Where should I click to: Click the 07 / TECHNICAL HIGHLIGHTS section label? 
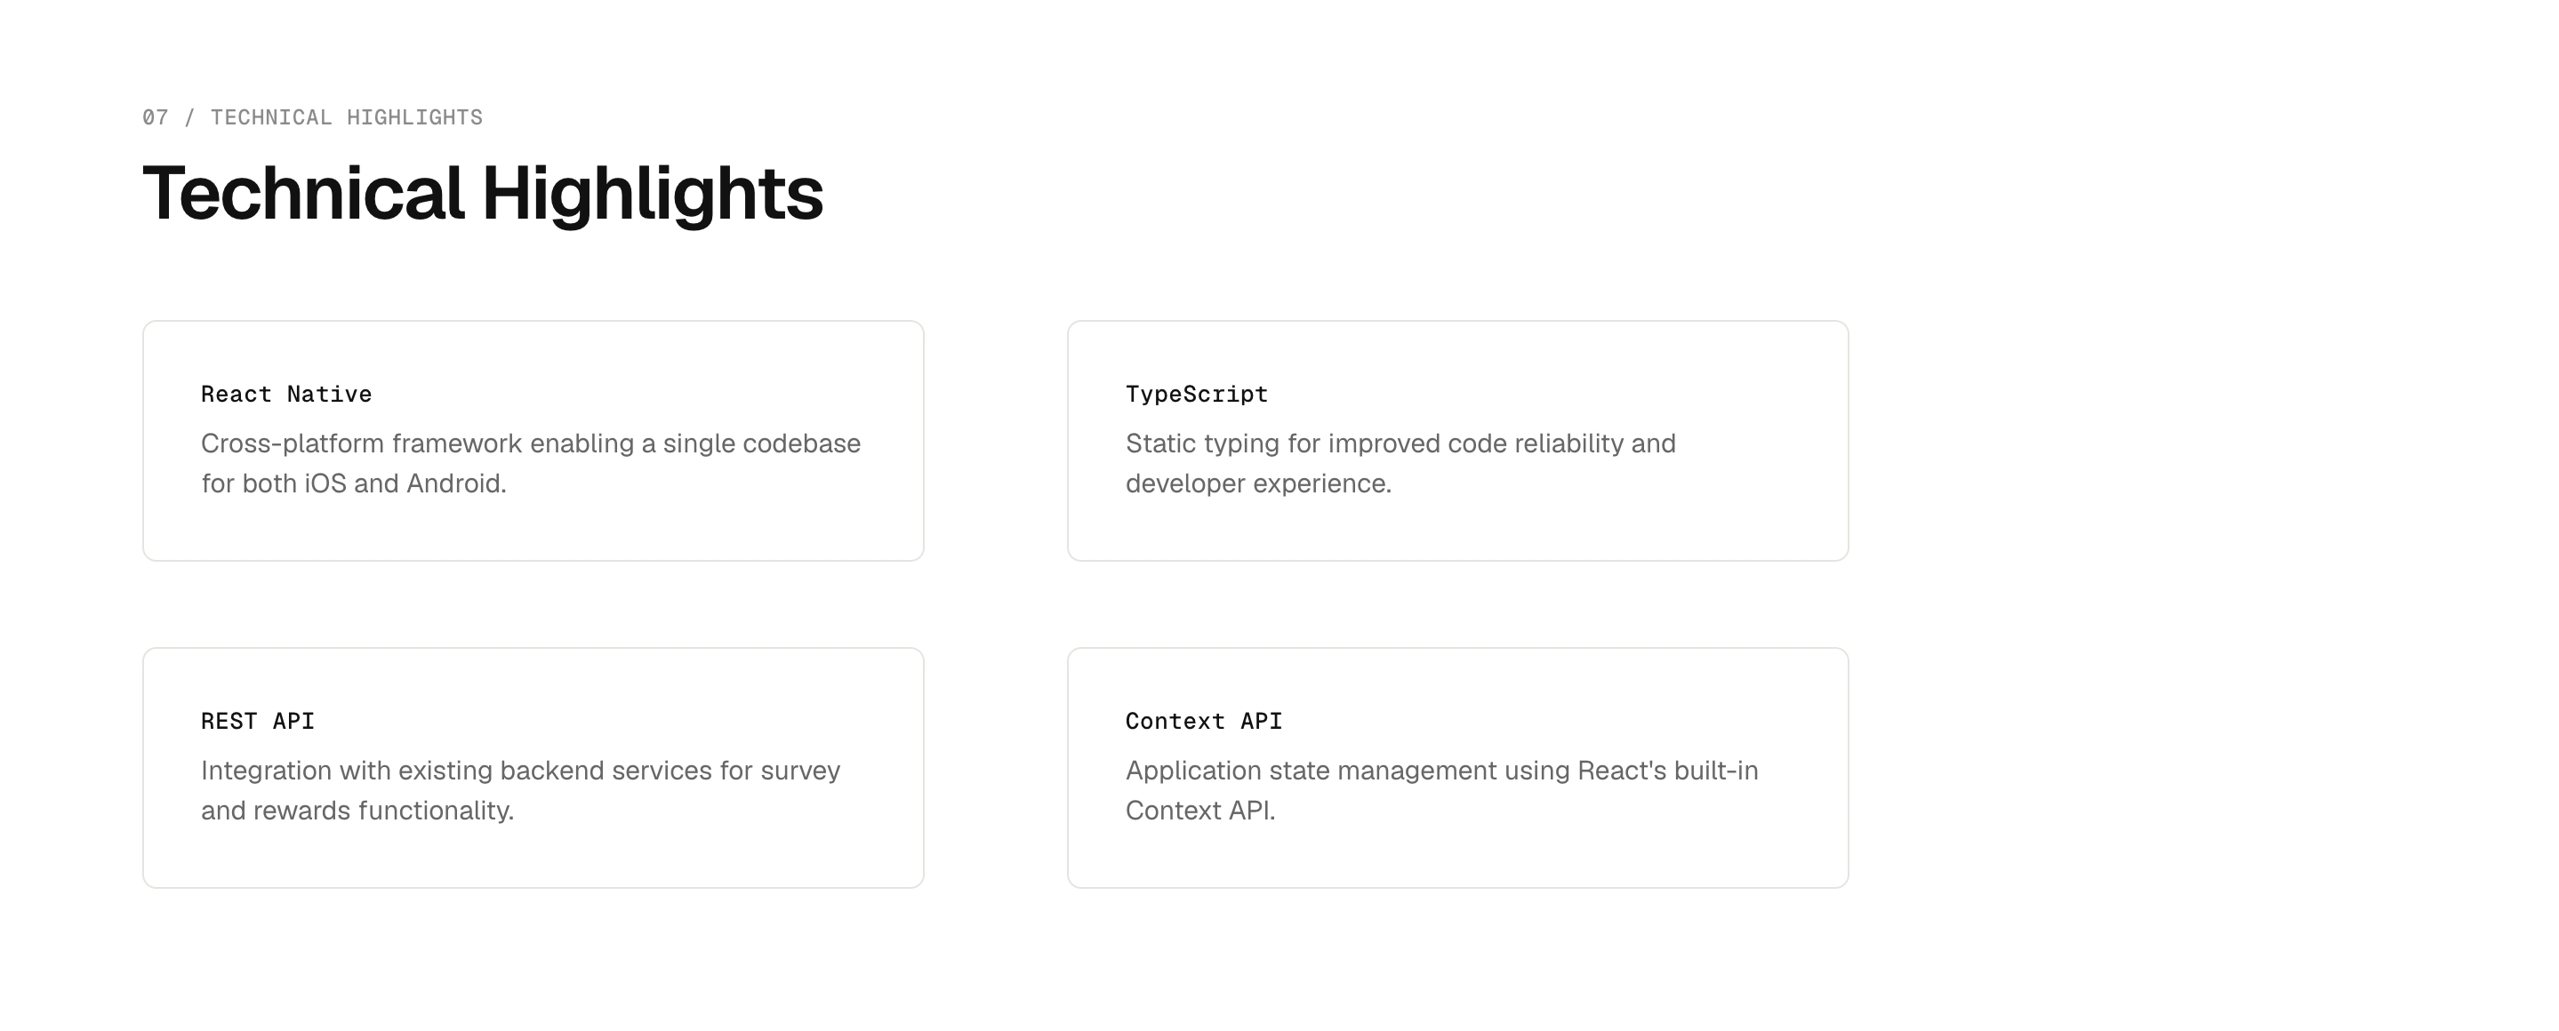tap(312, 117)
